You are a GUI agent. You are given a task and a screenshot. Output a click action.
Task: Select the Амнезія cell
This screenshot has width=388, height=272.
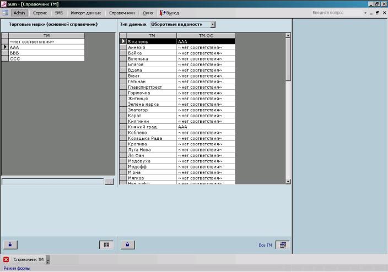(152, 47)
